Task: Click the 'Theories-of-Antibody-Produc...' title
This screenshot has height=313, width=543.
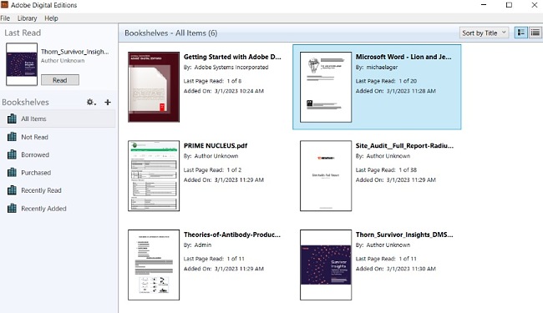Action: [232, 235]
